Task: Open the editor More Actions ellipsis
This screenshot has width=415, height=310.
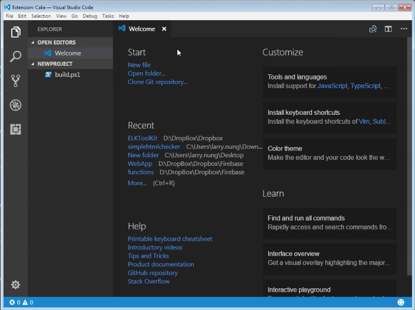Action: tap(404, 28)
